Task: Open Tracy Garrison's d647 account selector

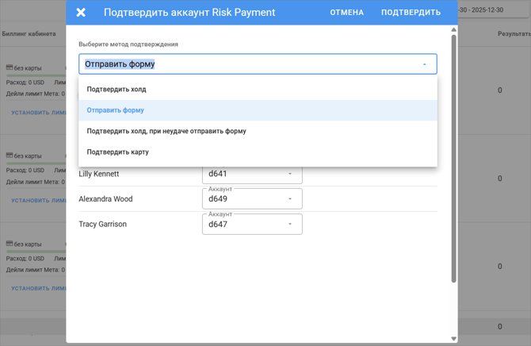Action: [252, 225]
